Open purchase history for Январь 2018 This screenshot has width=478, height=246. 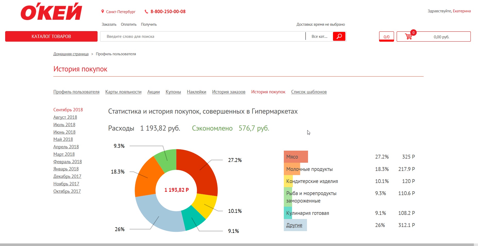coord(66,169)
